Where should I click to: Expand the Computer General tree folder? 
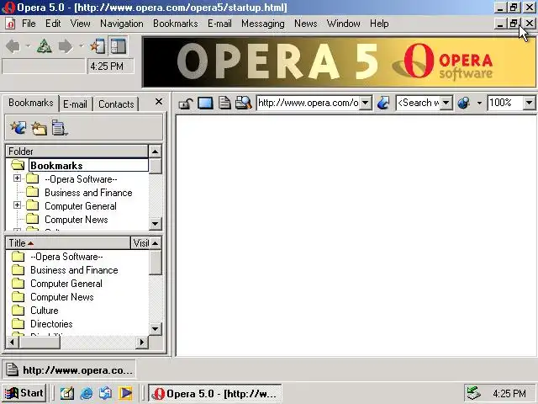point(17,205)
